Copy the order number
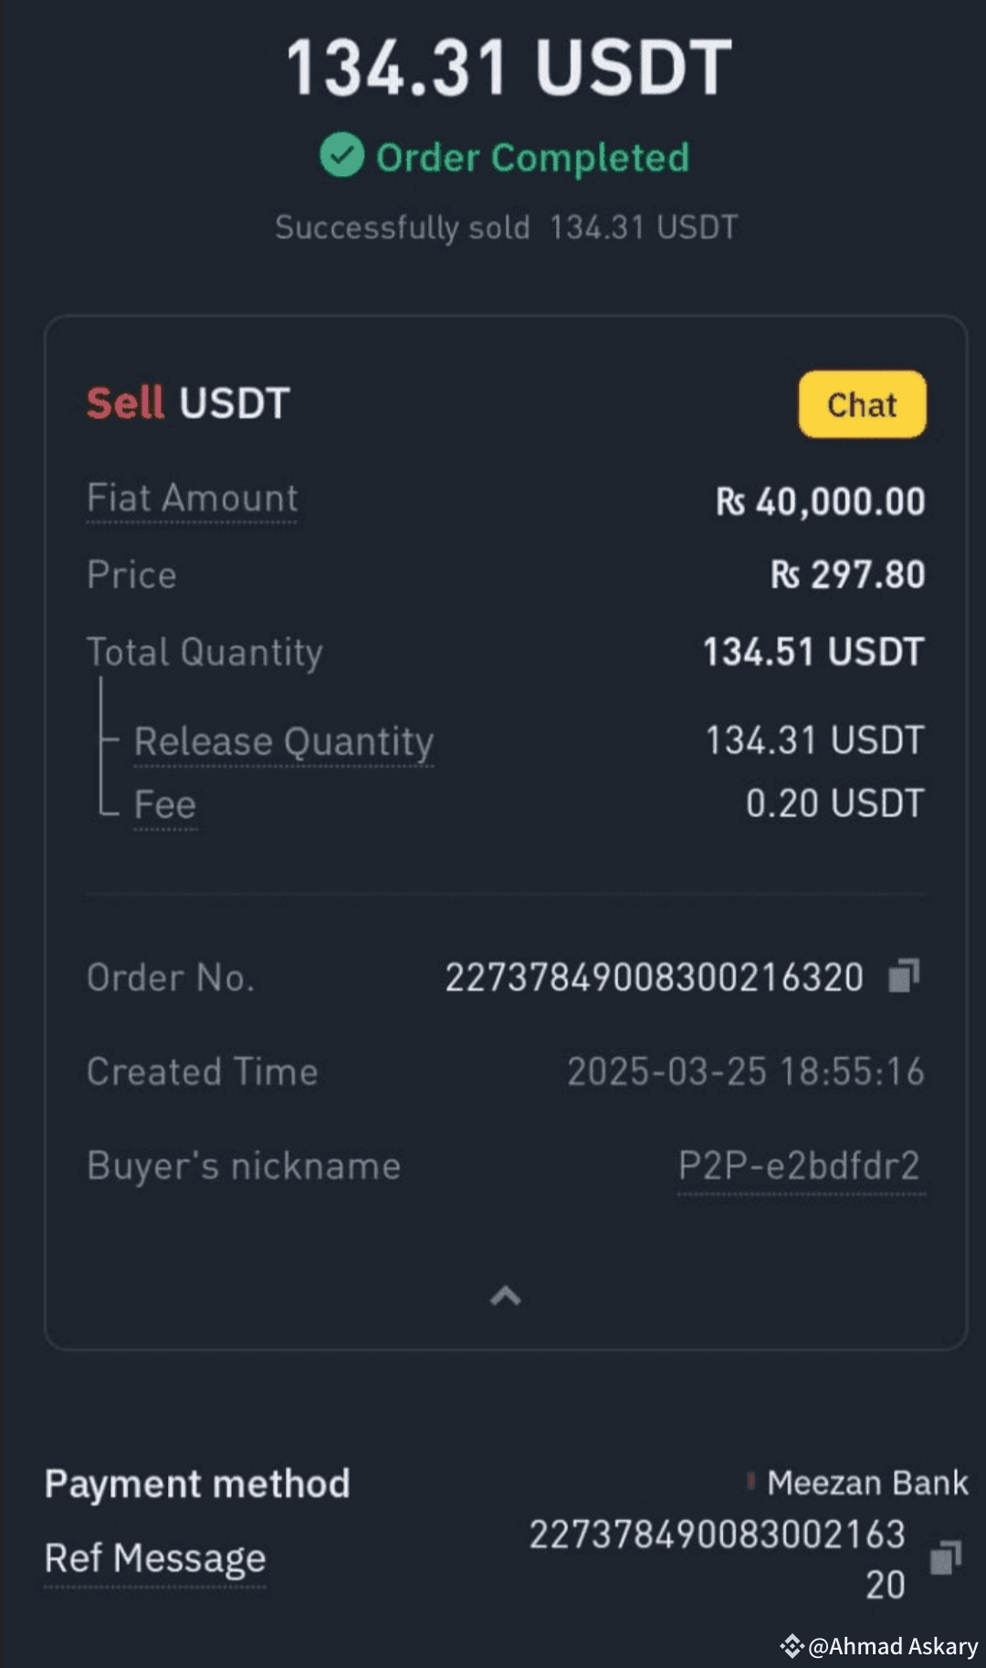The width and height of the screenshot is (986, 1668). click(904, 976)
